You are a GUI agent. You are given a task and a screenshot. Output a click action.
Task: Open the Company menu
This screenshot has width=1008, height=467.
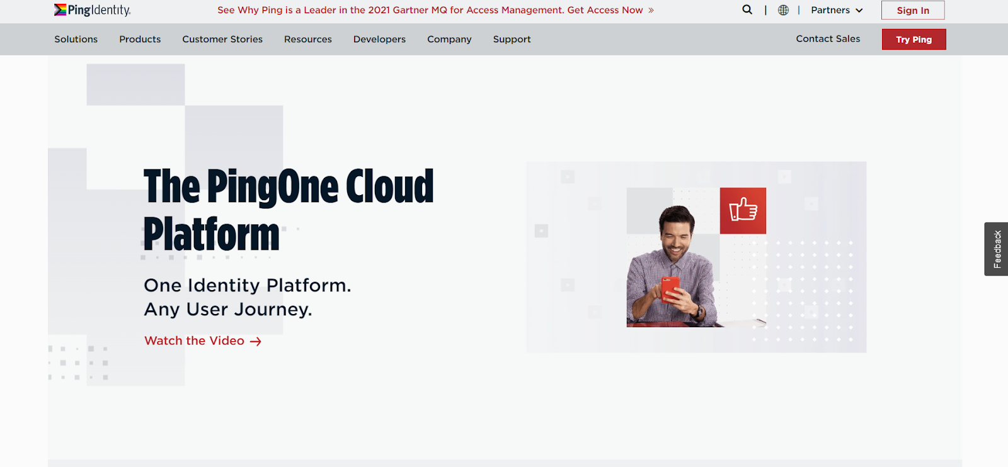(x=449, y=39)
